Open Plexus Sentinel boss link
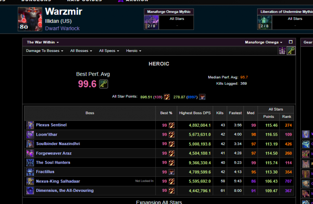This screenshot has height=204, width=313. coord(51,125)
